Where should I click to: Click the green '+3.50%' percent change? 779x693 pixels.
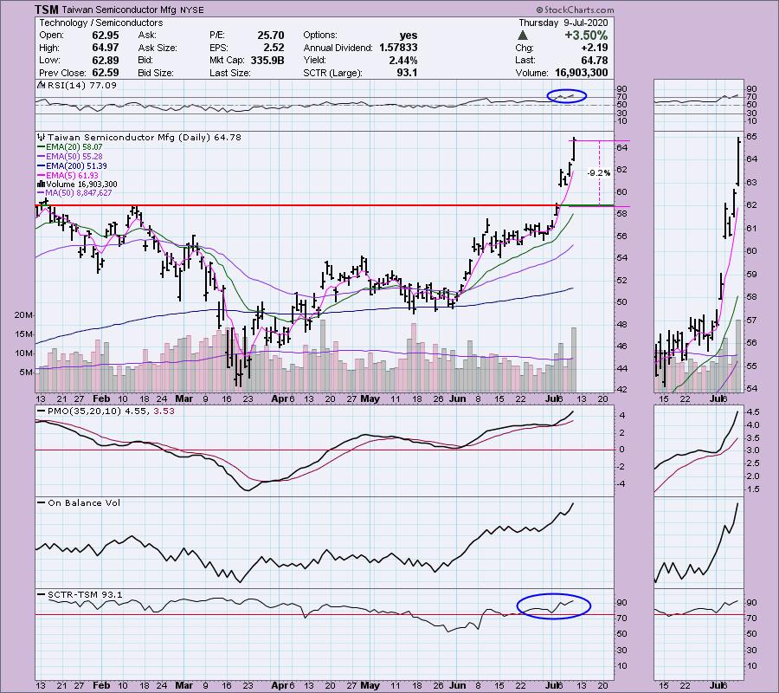[x=586, y=36]
